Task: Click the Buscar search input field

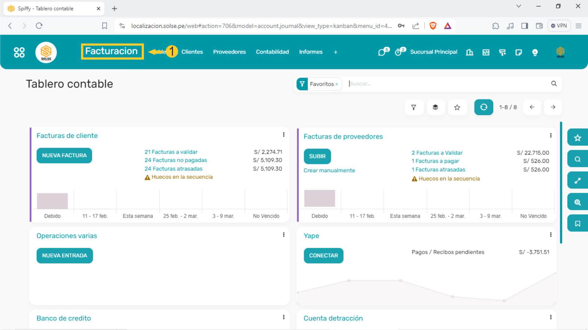Action: point(444,84)
